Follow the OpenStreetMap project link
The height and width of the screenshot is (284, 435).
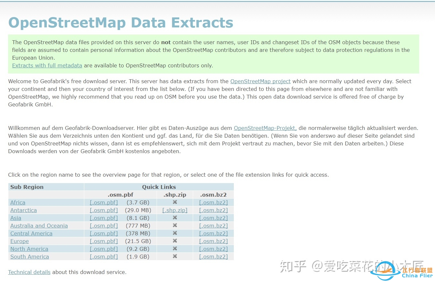point(260,81)
